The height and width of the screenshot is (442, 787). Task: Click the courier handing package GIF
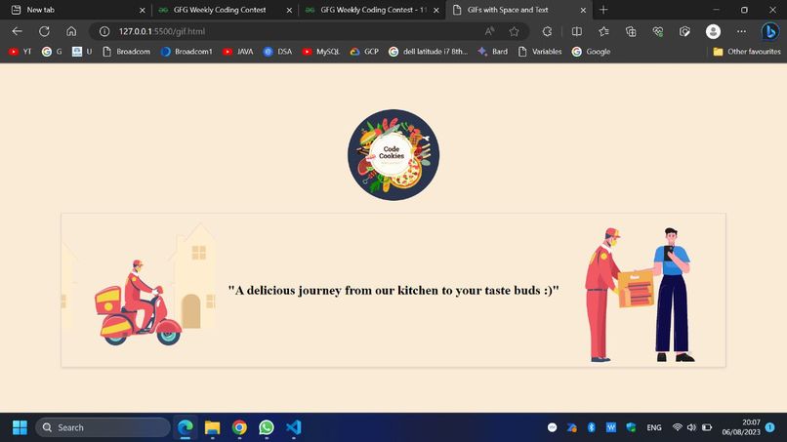641,295
